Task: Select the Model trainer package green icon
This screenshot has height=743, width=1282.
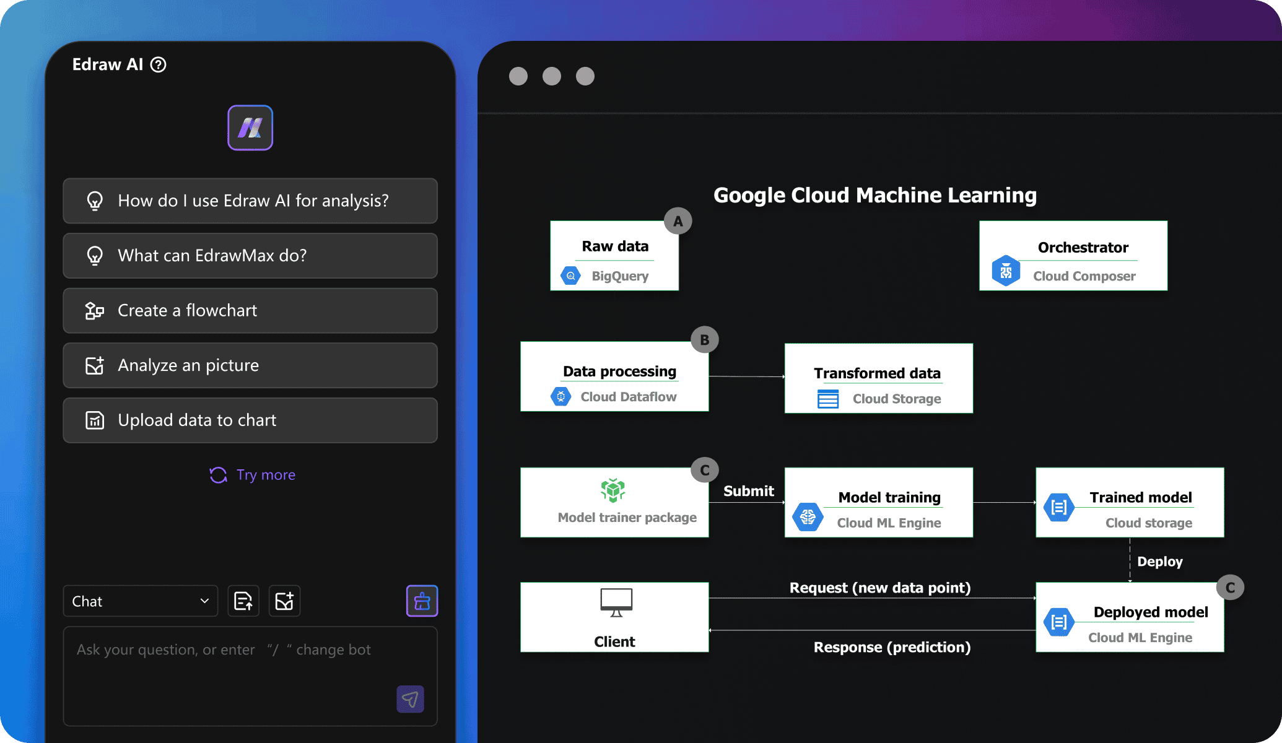Action: pyautogui.click(x=614, y=489)
